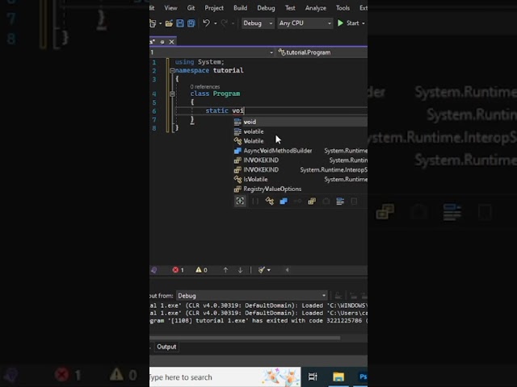Open the Undo history dropdown arrow
The height and width of the screenshot is (387, 517).
pyautogui.click(x=216, y=23)
